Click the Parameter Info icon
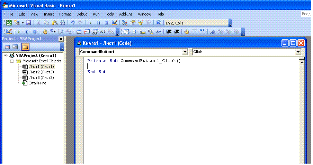This screenshot has height=165, width=313. tap(151, 32)
